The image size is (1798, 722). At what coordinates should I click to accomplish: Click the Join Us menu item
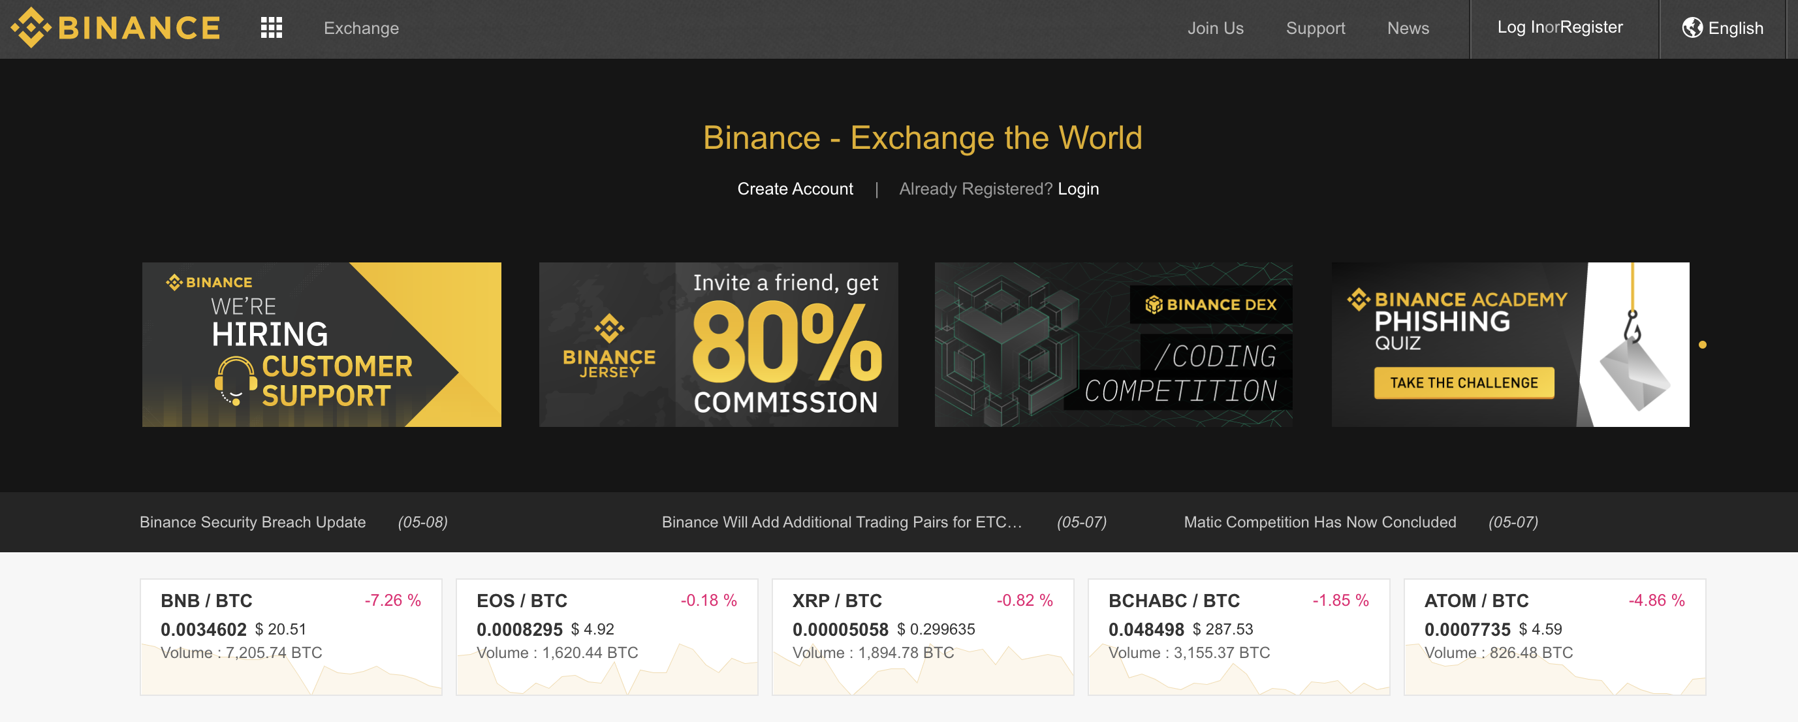[1216, 27]
